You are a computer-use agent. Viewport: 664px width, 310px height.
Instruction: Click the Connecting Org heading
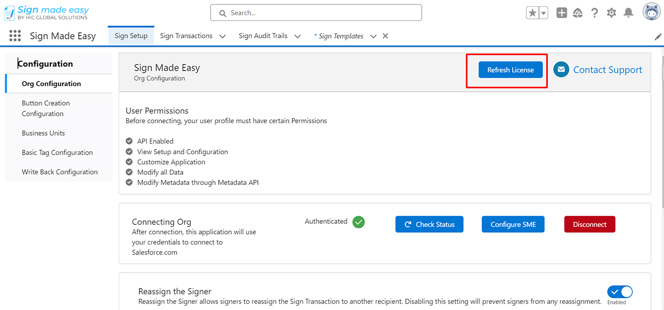(x=162, y=222)
